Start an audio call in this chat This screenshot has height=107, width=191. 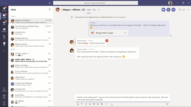(168, 10)
